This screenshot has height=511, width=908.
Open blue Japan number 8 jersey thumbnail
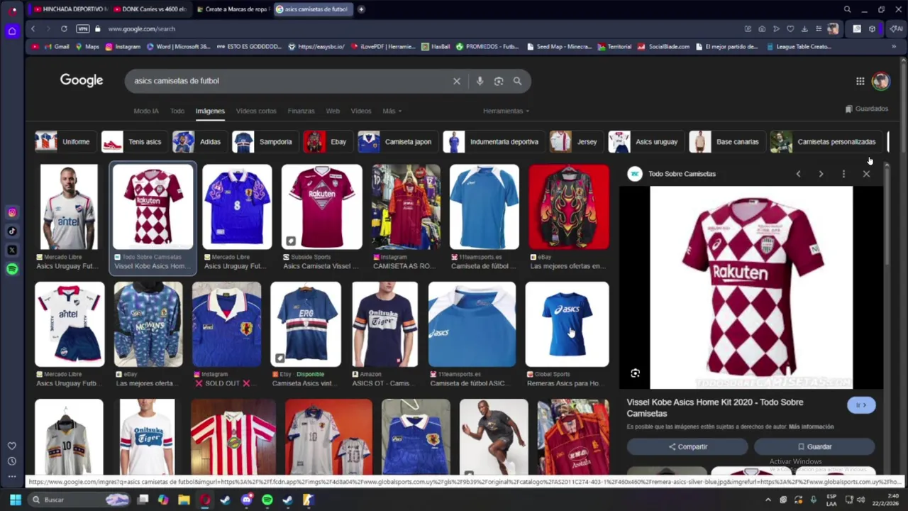point(237,207)
